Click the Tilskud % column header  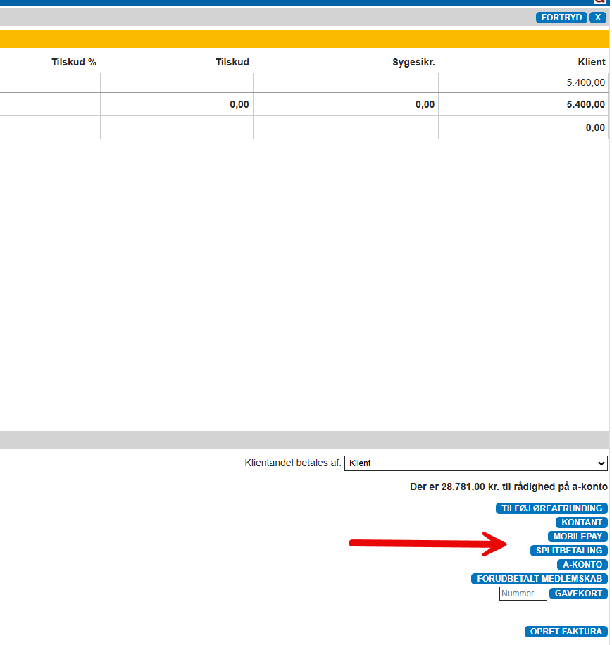74,63
